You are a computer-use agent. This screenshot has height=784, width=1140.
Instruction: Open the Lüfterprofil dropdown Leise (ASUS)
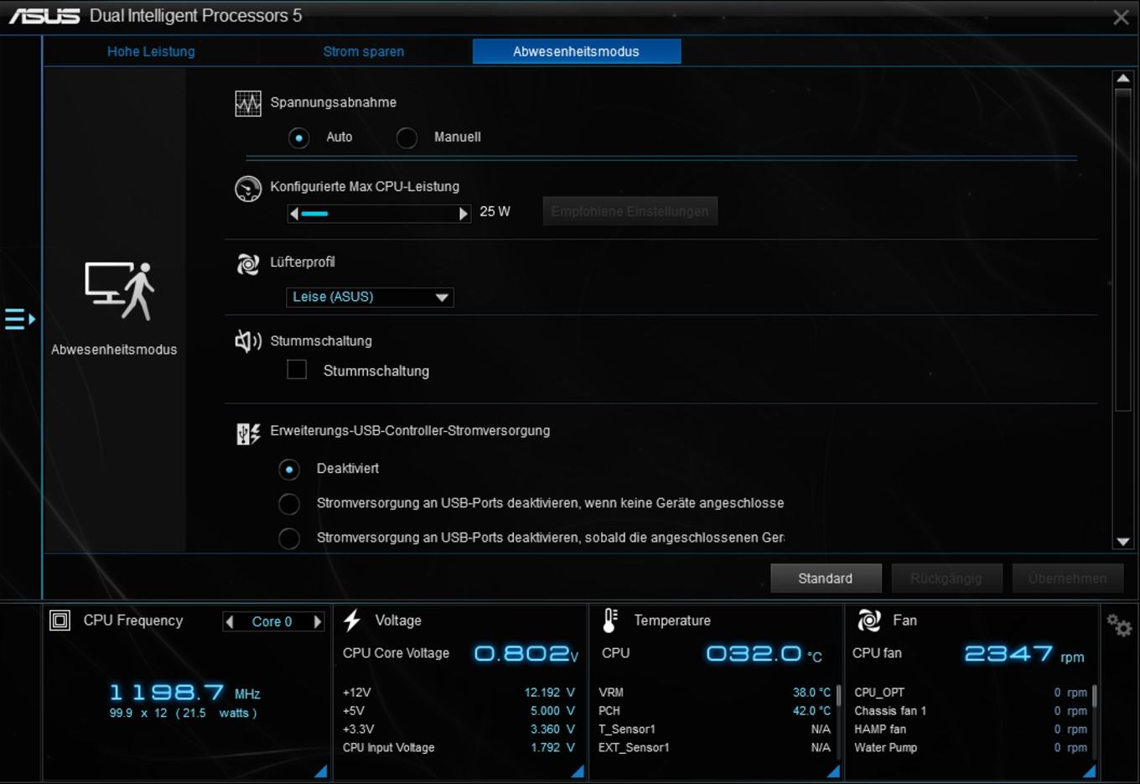(370, 297)
